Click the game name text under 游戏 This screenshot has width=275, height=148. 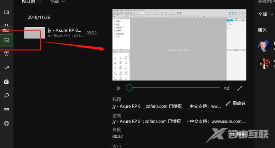click(179, 121)
